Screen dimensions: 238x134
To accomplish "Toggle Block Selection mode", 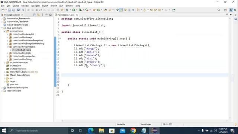I will [129, 10].
